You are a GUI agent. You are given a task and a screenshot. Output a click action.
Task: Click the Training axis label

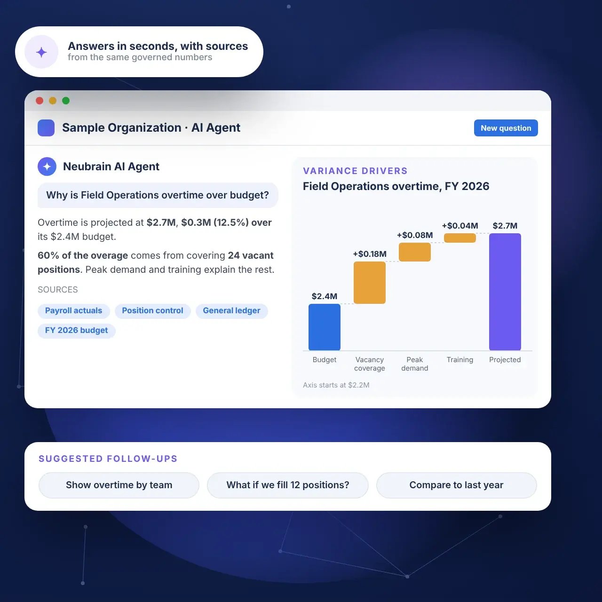460,360
